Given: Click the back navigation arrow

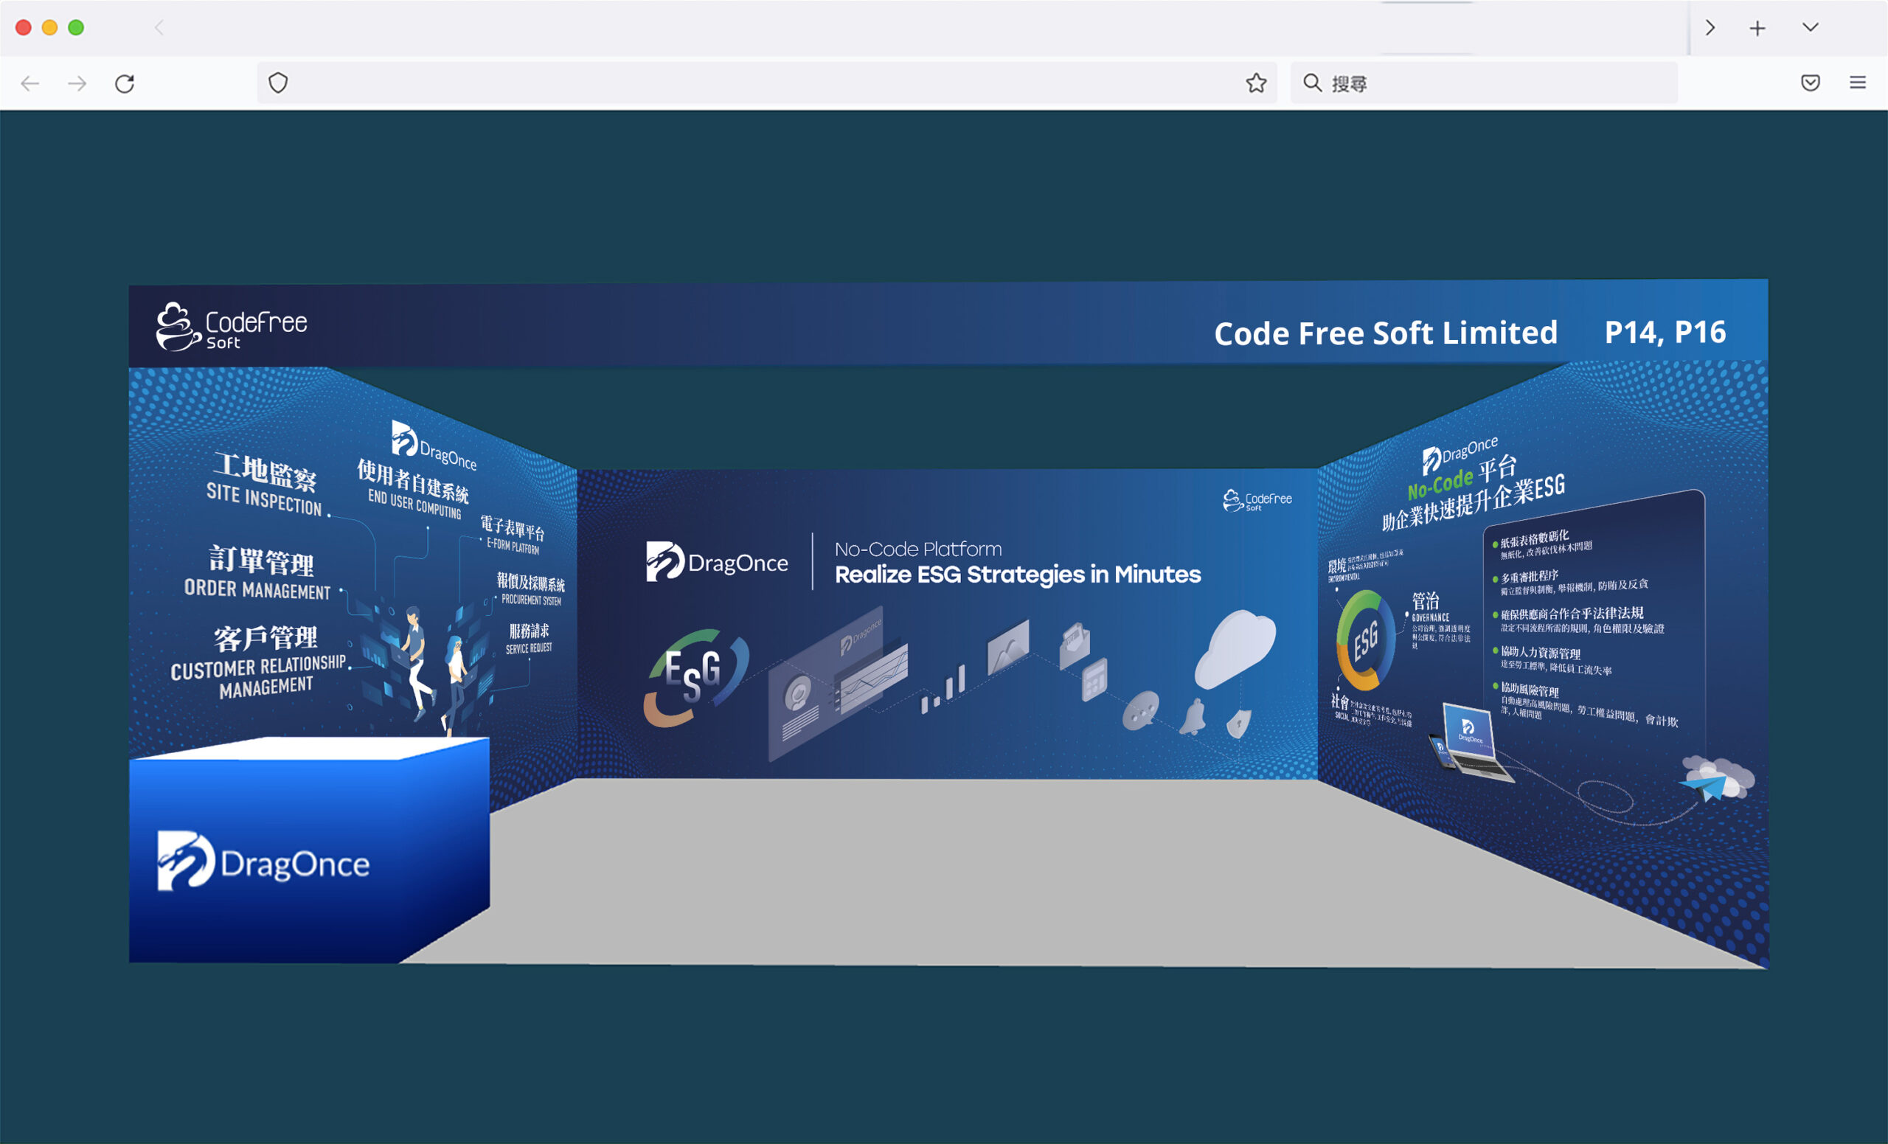Looking at the screenshot, I should (x=30, y=83).
